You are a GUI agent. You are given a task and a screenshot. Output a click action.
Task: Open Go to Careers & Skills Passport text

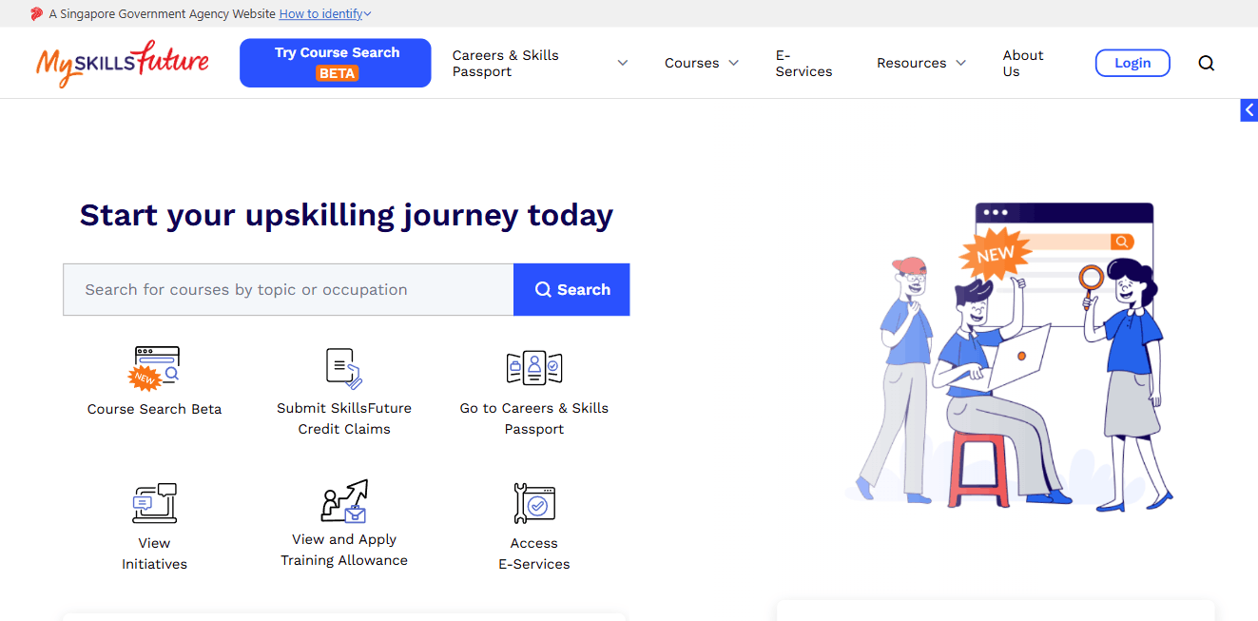[x=534, y=418]
